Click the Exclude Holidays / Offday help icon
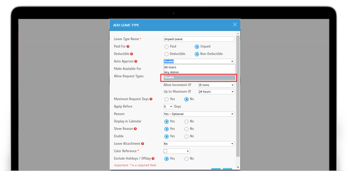 coord(153,158)
